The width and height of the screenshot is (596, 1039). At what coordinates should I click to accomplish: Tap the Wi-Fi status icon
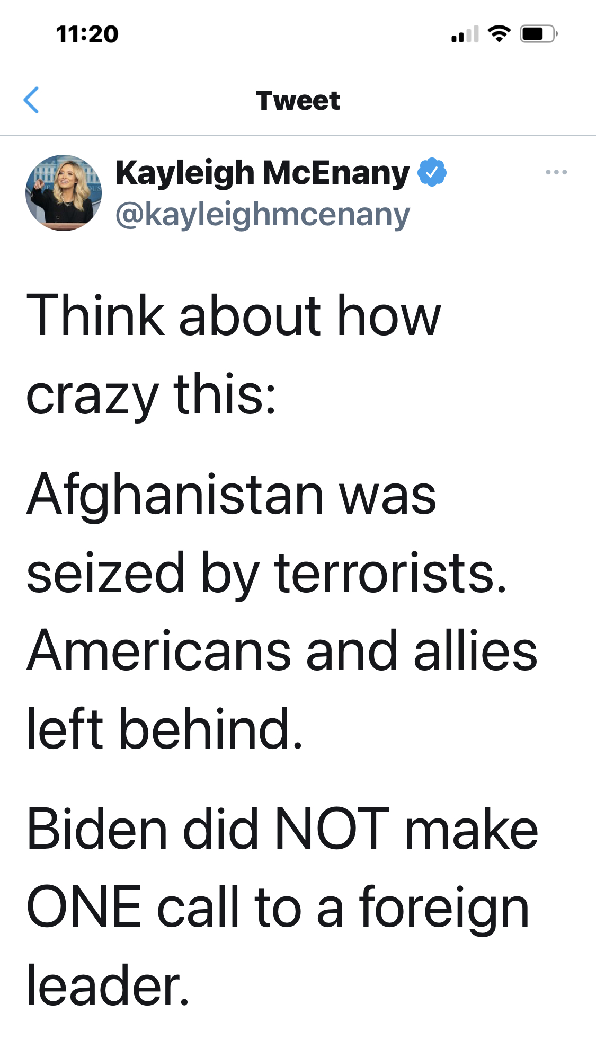click(x=499, y=34)
